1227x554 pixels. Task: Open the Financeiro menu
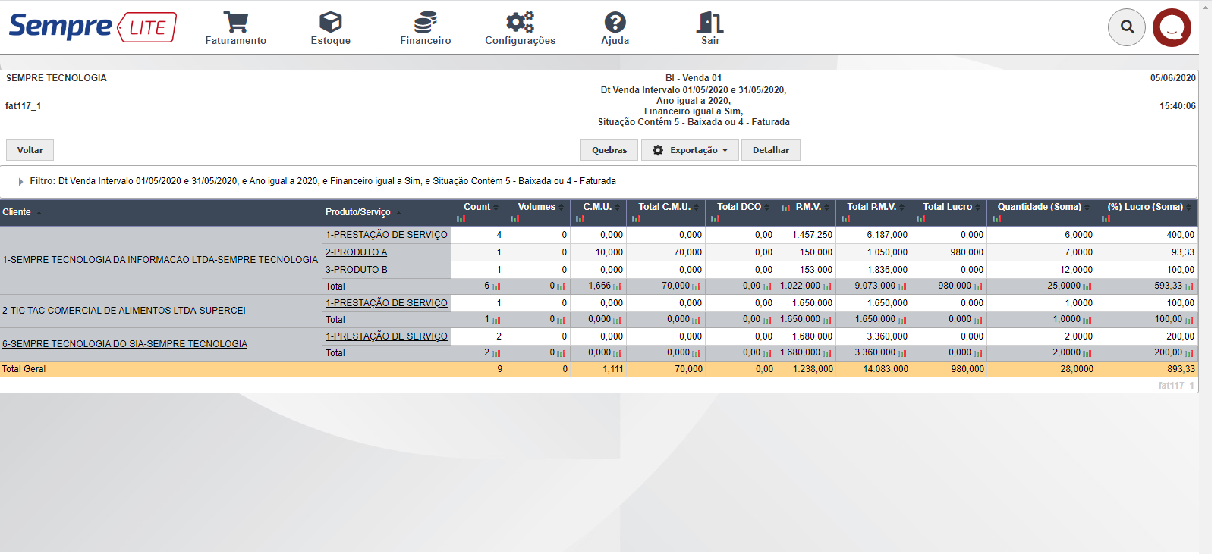tap(425, 29)
